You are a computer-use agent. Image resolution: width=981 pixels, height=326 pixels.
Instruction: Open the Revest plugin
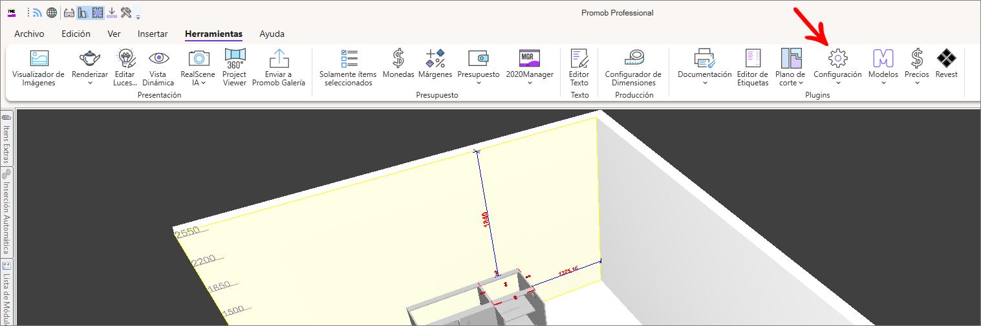click(x=946, y=63)
